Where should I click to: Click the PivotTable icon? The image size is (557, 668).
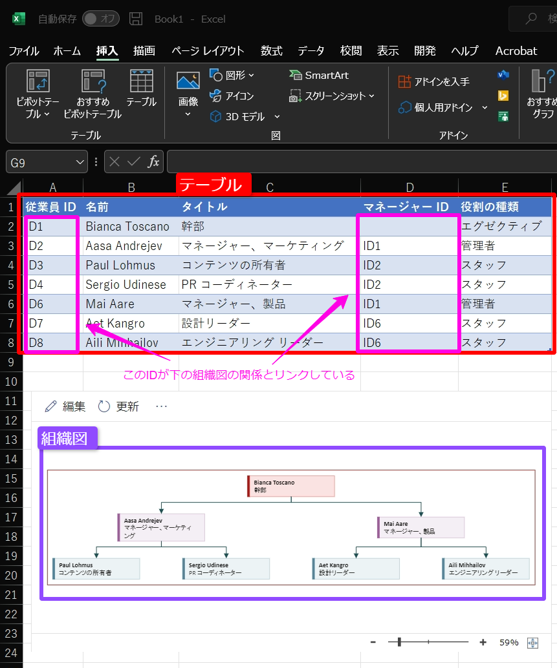tap(38, 81)
